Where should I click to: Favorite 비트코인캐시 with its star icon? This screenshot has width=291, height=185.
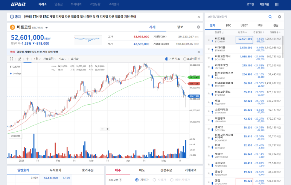(209, 58)
